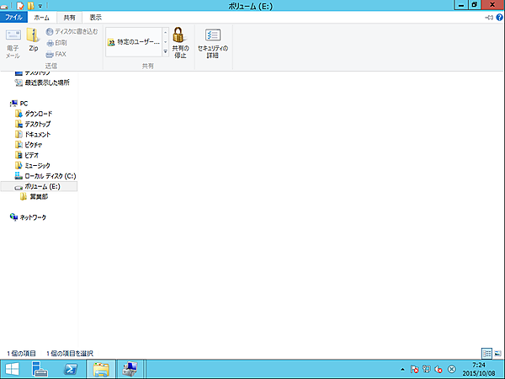Click the computer toolbox icon on taskbar
This screenshot has height=379, width=505.
pyautogui.click(x=130, y=369)
